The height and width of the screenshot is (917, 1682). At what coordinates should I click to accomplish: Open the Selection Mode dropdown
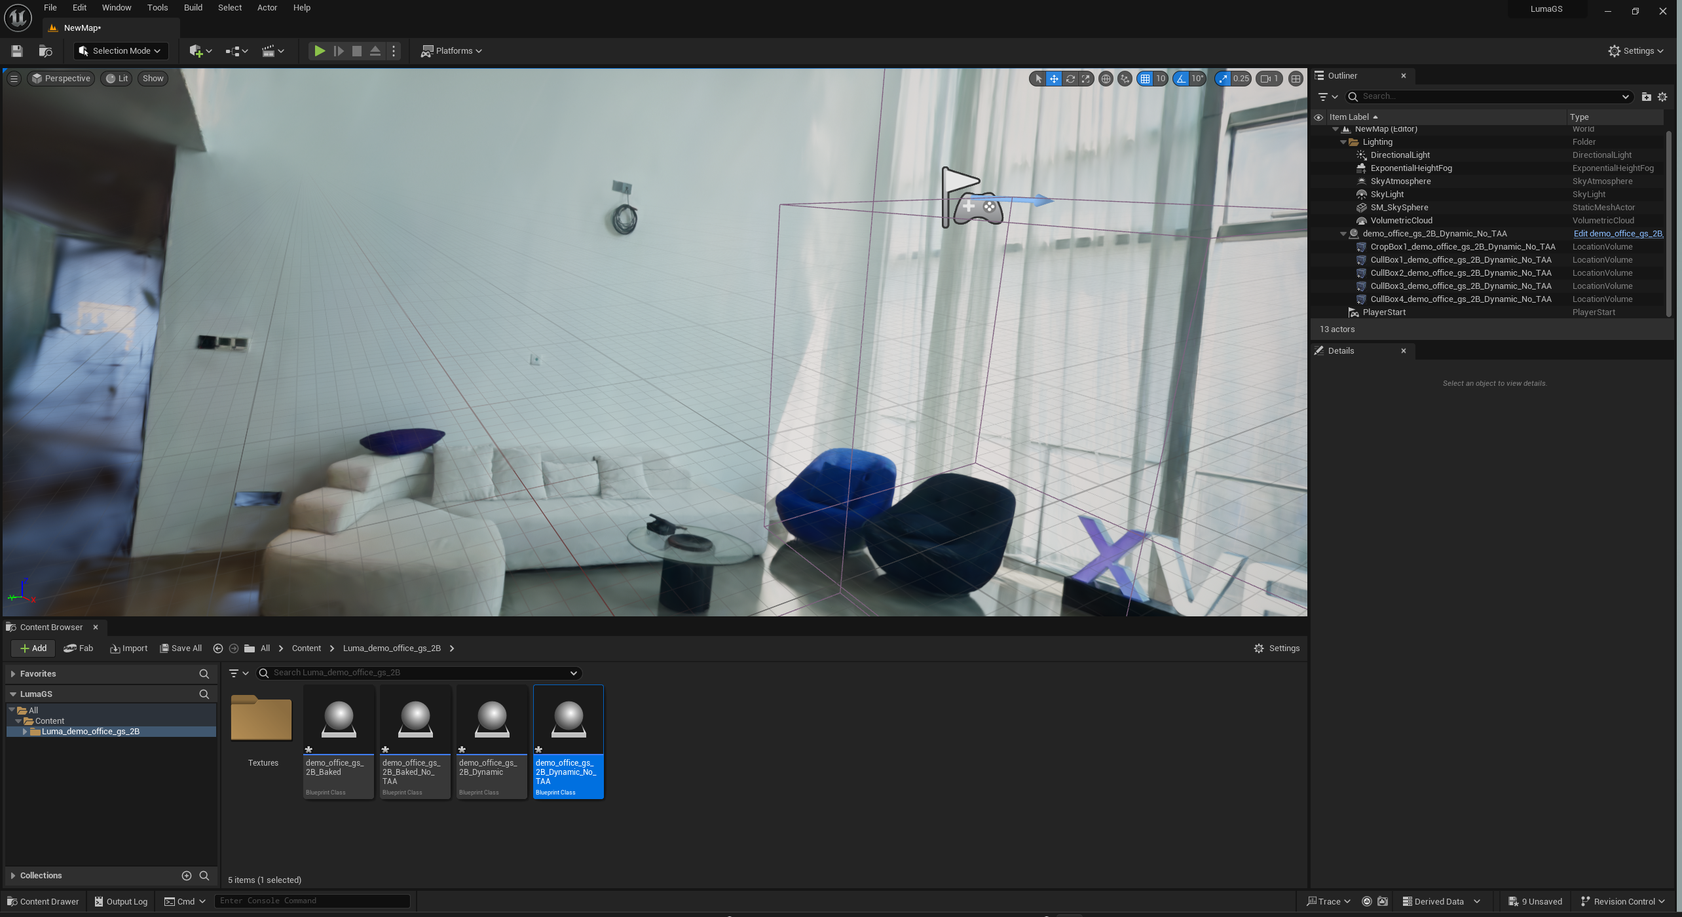point(121,51)
